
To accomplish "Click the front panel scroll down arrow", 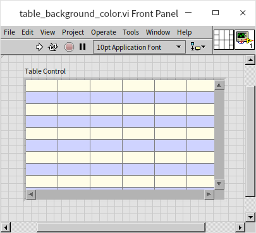I will tap(250, 217).
